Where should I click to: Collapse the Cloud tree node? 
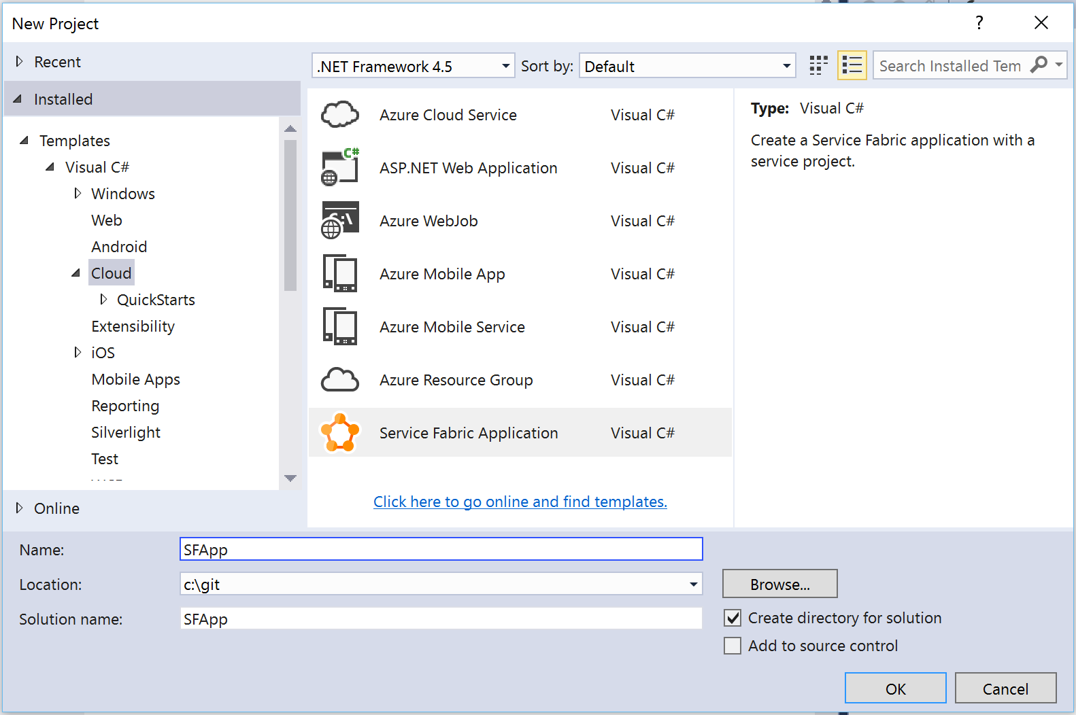click(75, 273)
